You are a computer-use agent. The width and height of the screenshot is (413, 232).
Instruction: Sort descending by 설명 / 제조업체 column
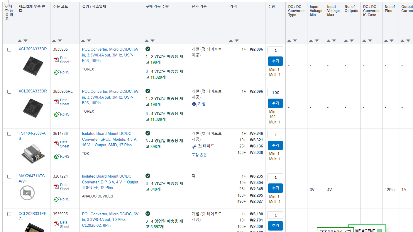(x=89, y=41)
